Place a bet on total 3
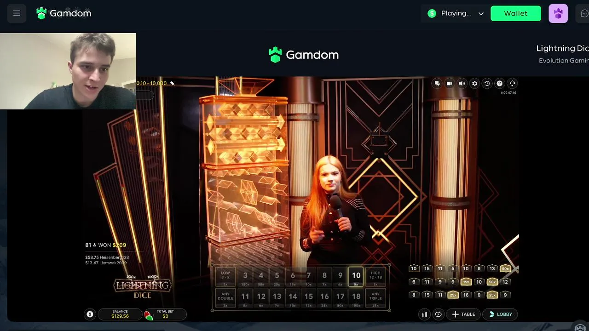Image resolution: width=589 pixels, height=331 pixels. [x=245, y=277]
